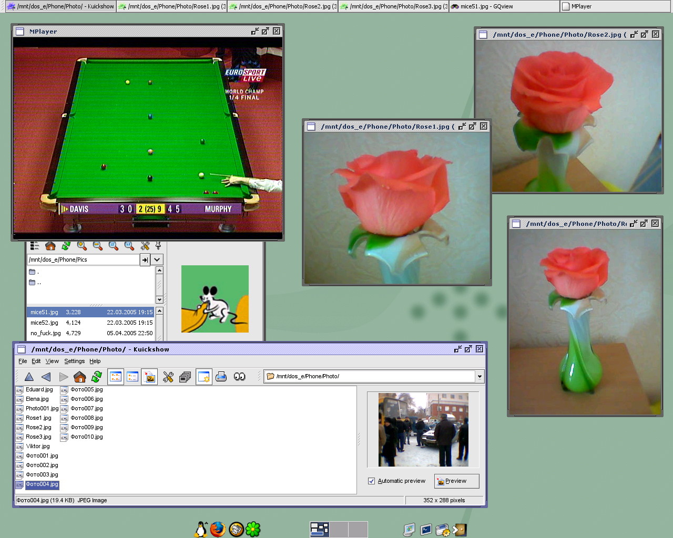
Task: Open the Settings menu in Kuickshow
Action: click(74, 361)
